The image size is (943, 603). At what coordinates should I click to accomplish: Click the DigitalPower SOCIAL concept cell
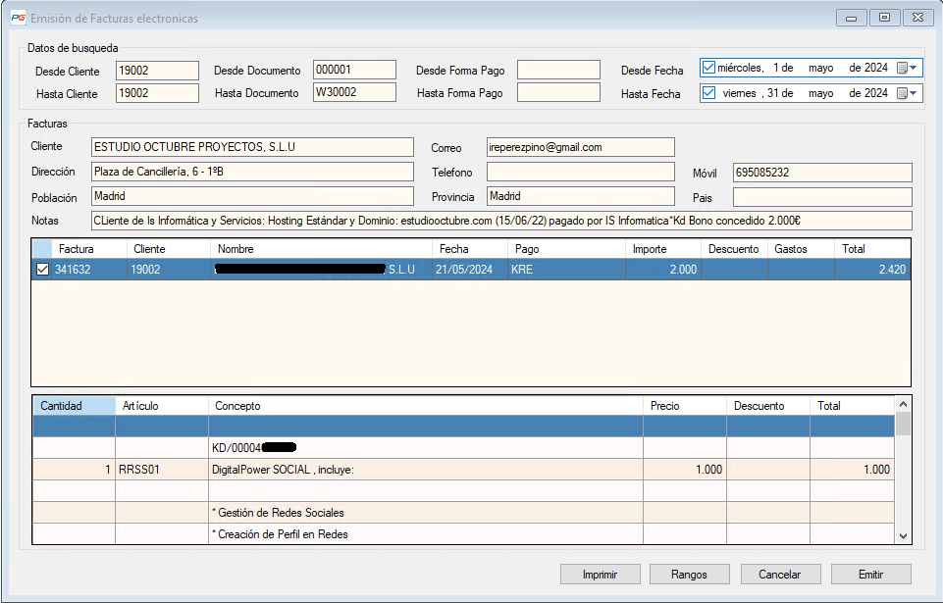(x=426, y=470)
